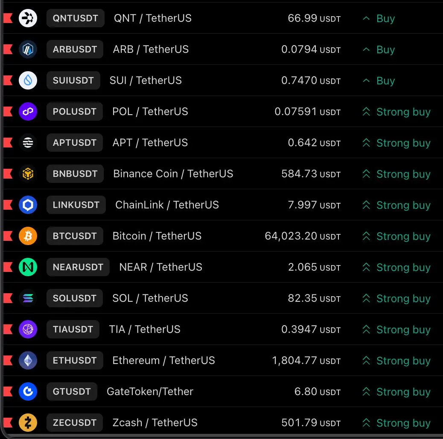Viewport: 443px width, 439px height.
Task: Click the SUIUSDT ticker badge
Action: coord(73,81)
